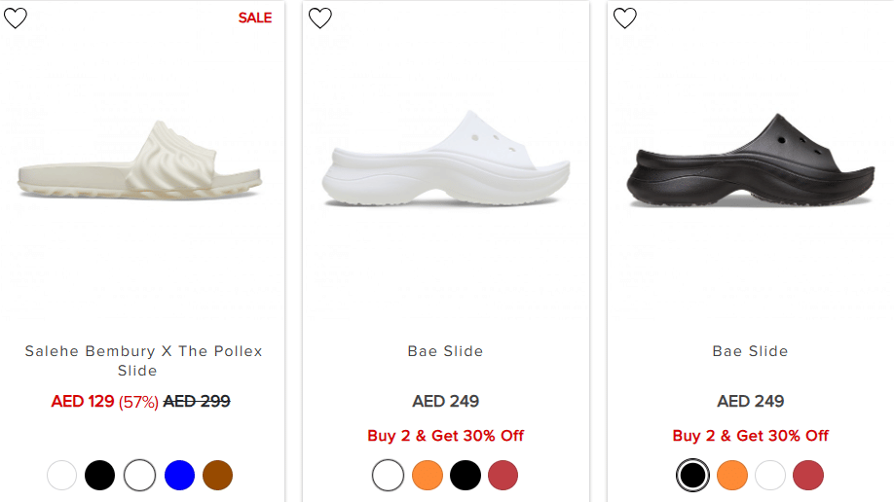This screenshot has height=502, width=894.
Task: Open the Bae Slide title under the white slide
Action: click(x=445, y=351)
